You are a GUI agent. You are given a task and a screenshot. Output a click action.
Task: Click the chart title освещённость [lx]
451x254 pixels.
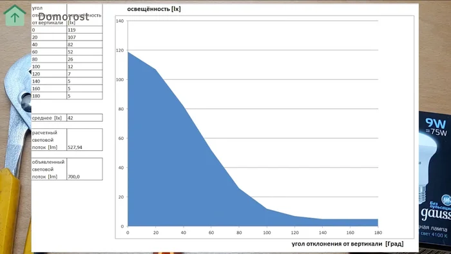tap(154, 9)
